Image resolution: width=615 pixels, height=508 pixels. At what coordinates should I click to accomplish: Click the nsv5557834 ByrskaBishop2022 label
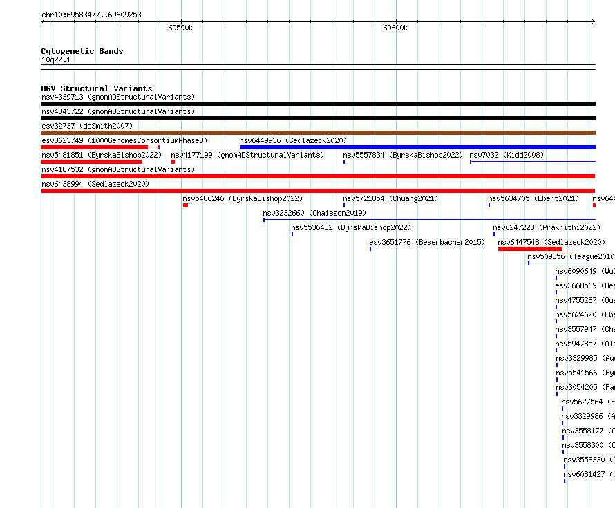coord(403,155)
